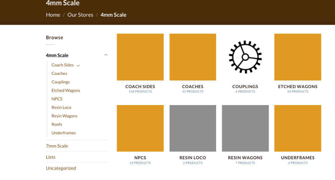335x180 pixels.
Task: Expand the Coach Sides submenu chevron
Action: click(x=78, y=66)
